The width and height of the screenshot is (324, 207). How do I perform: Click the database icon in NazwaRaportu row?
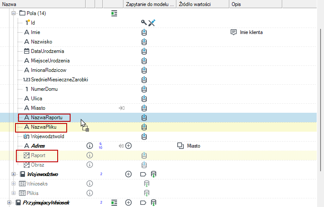(144, 118)
